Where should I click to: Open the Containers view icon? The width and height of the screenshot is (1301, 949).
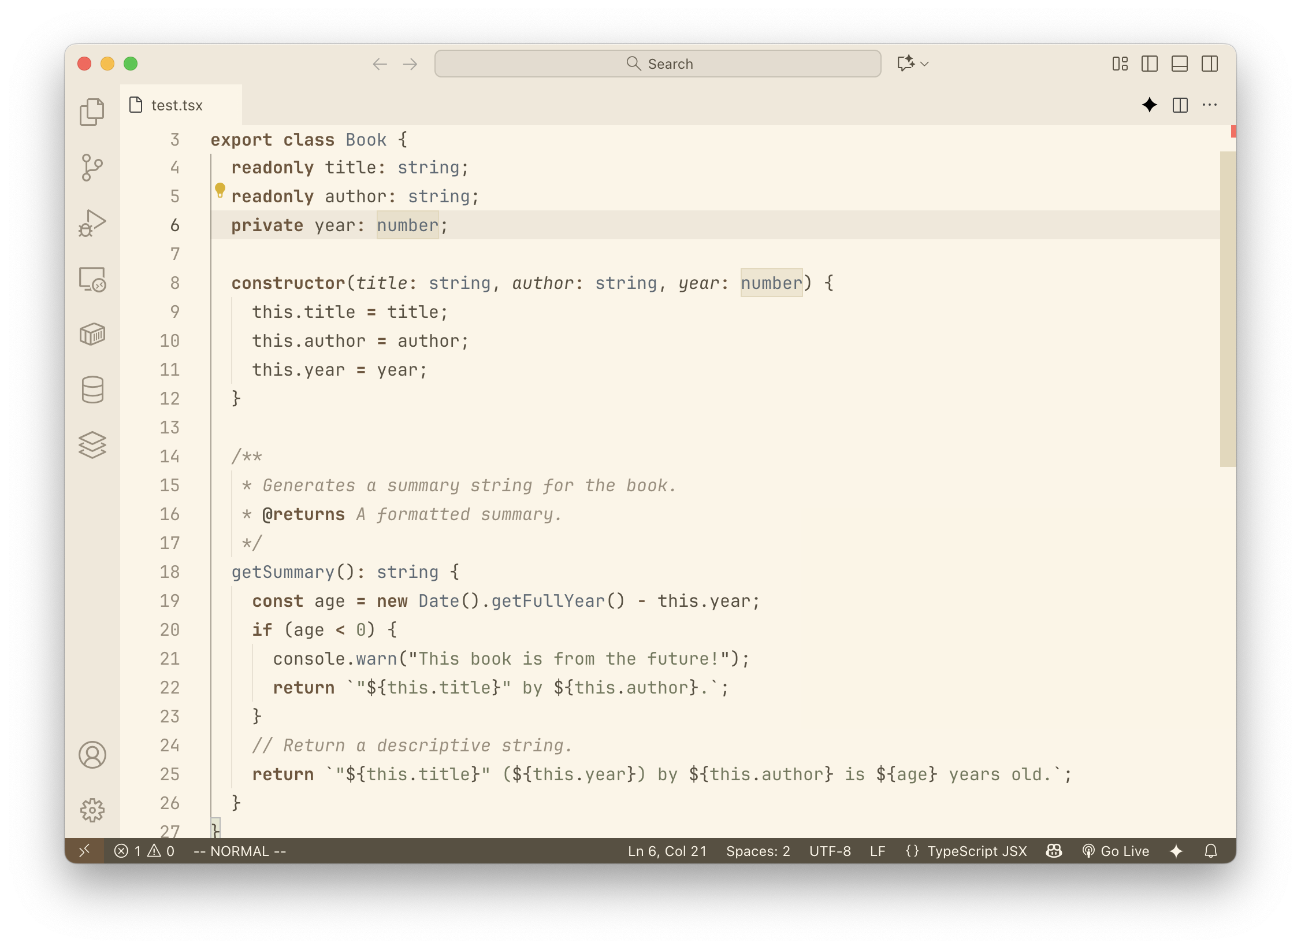(92, 334)
